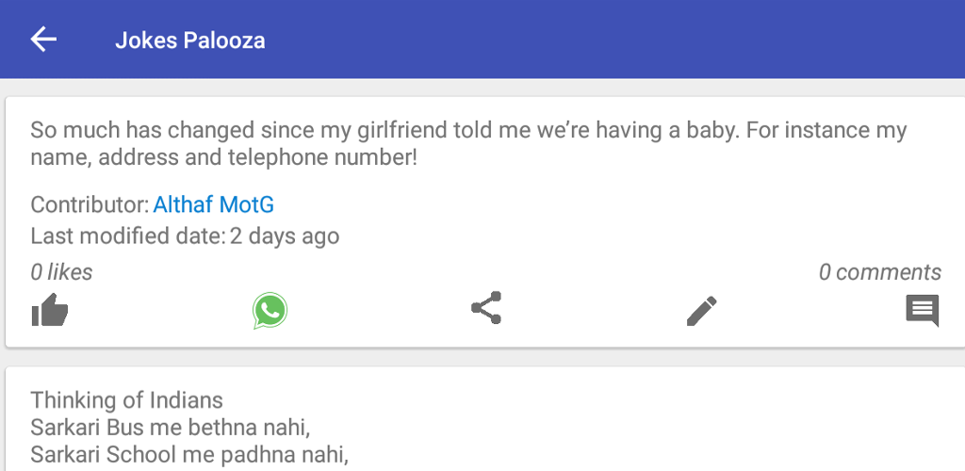
Task: Tap the 0 likes count
Action: pos(61,272)
